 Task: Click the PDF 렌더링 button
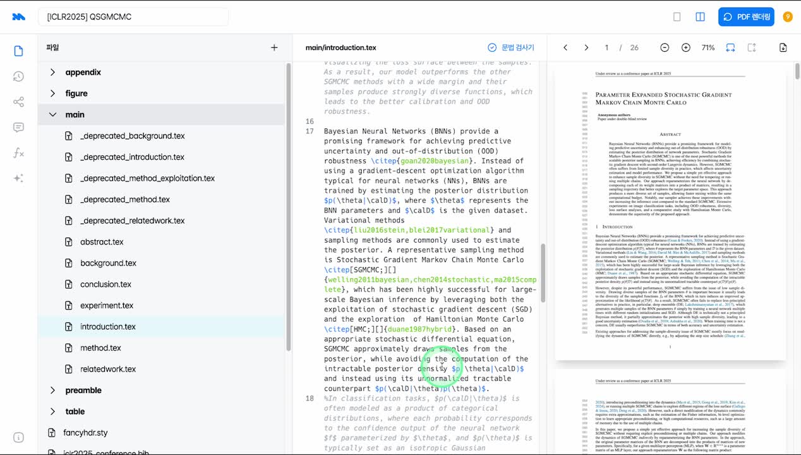746,17
